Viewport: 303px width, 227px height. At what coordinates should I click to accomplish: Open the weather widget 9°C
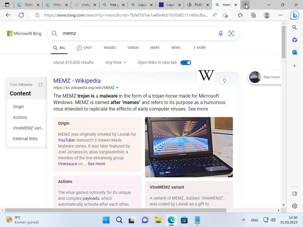[x=22, y=220]
